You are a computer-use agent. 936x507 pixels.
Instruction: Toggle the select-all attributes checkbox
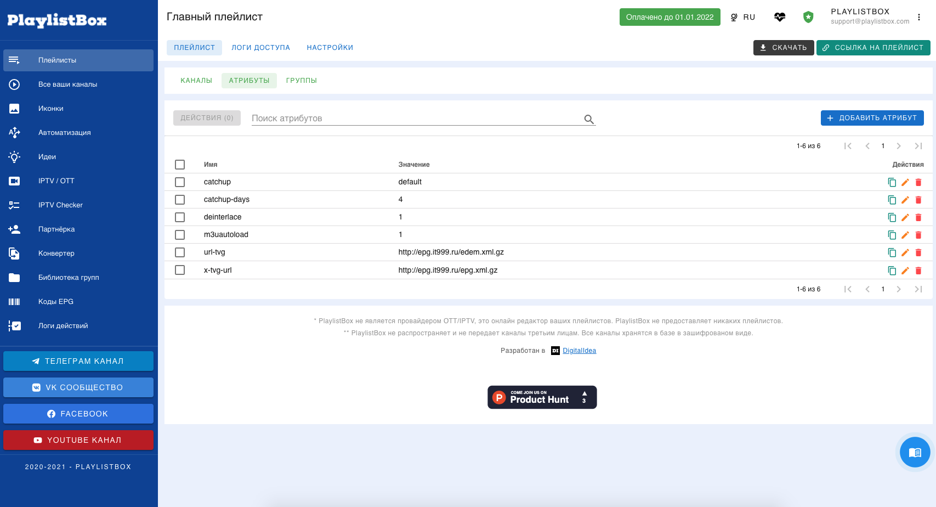pos(180,165)
